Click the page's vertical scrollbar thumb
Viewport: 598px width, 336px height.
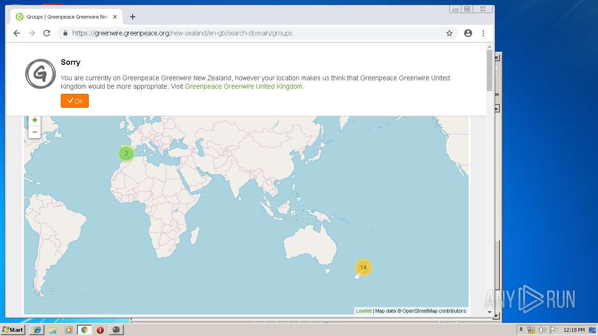[x=490, y=70]
